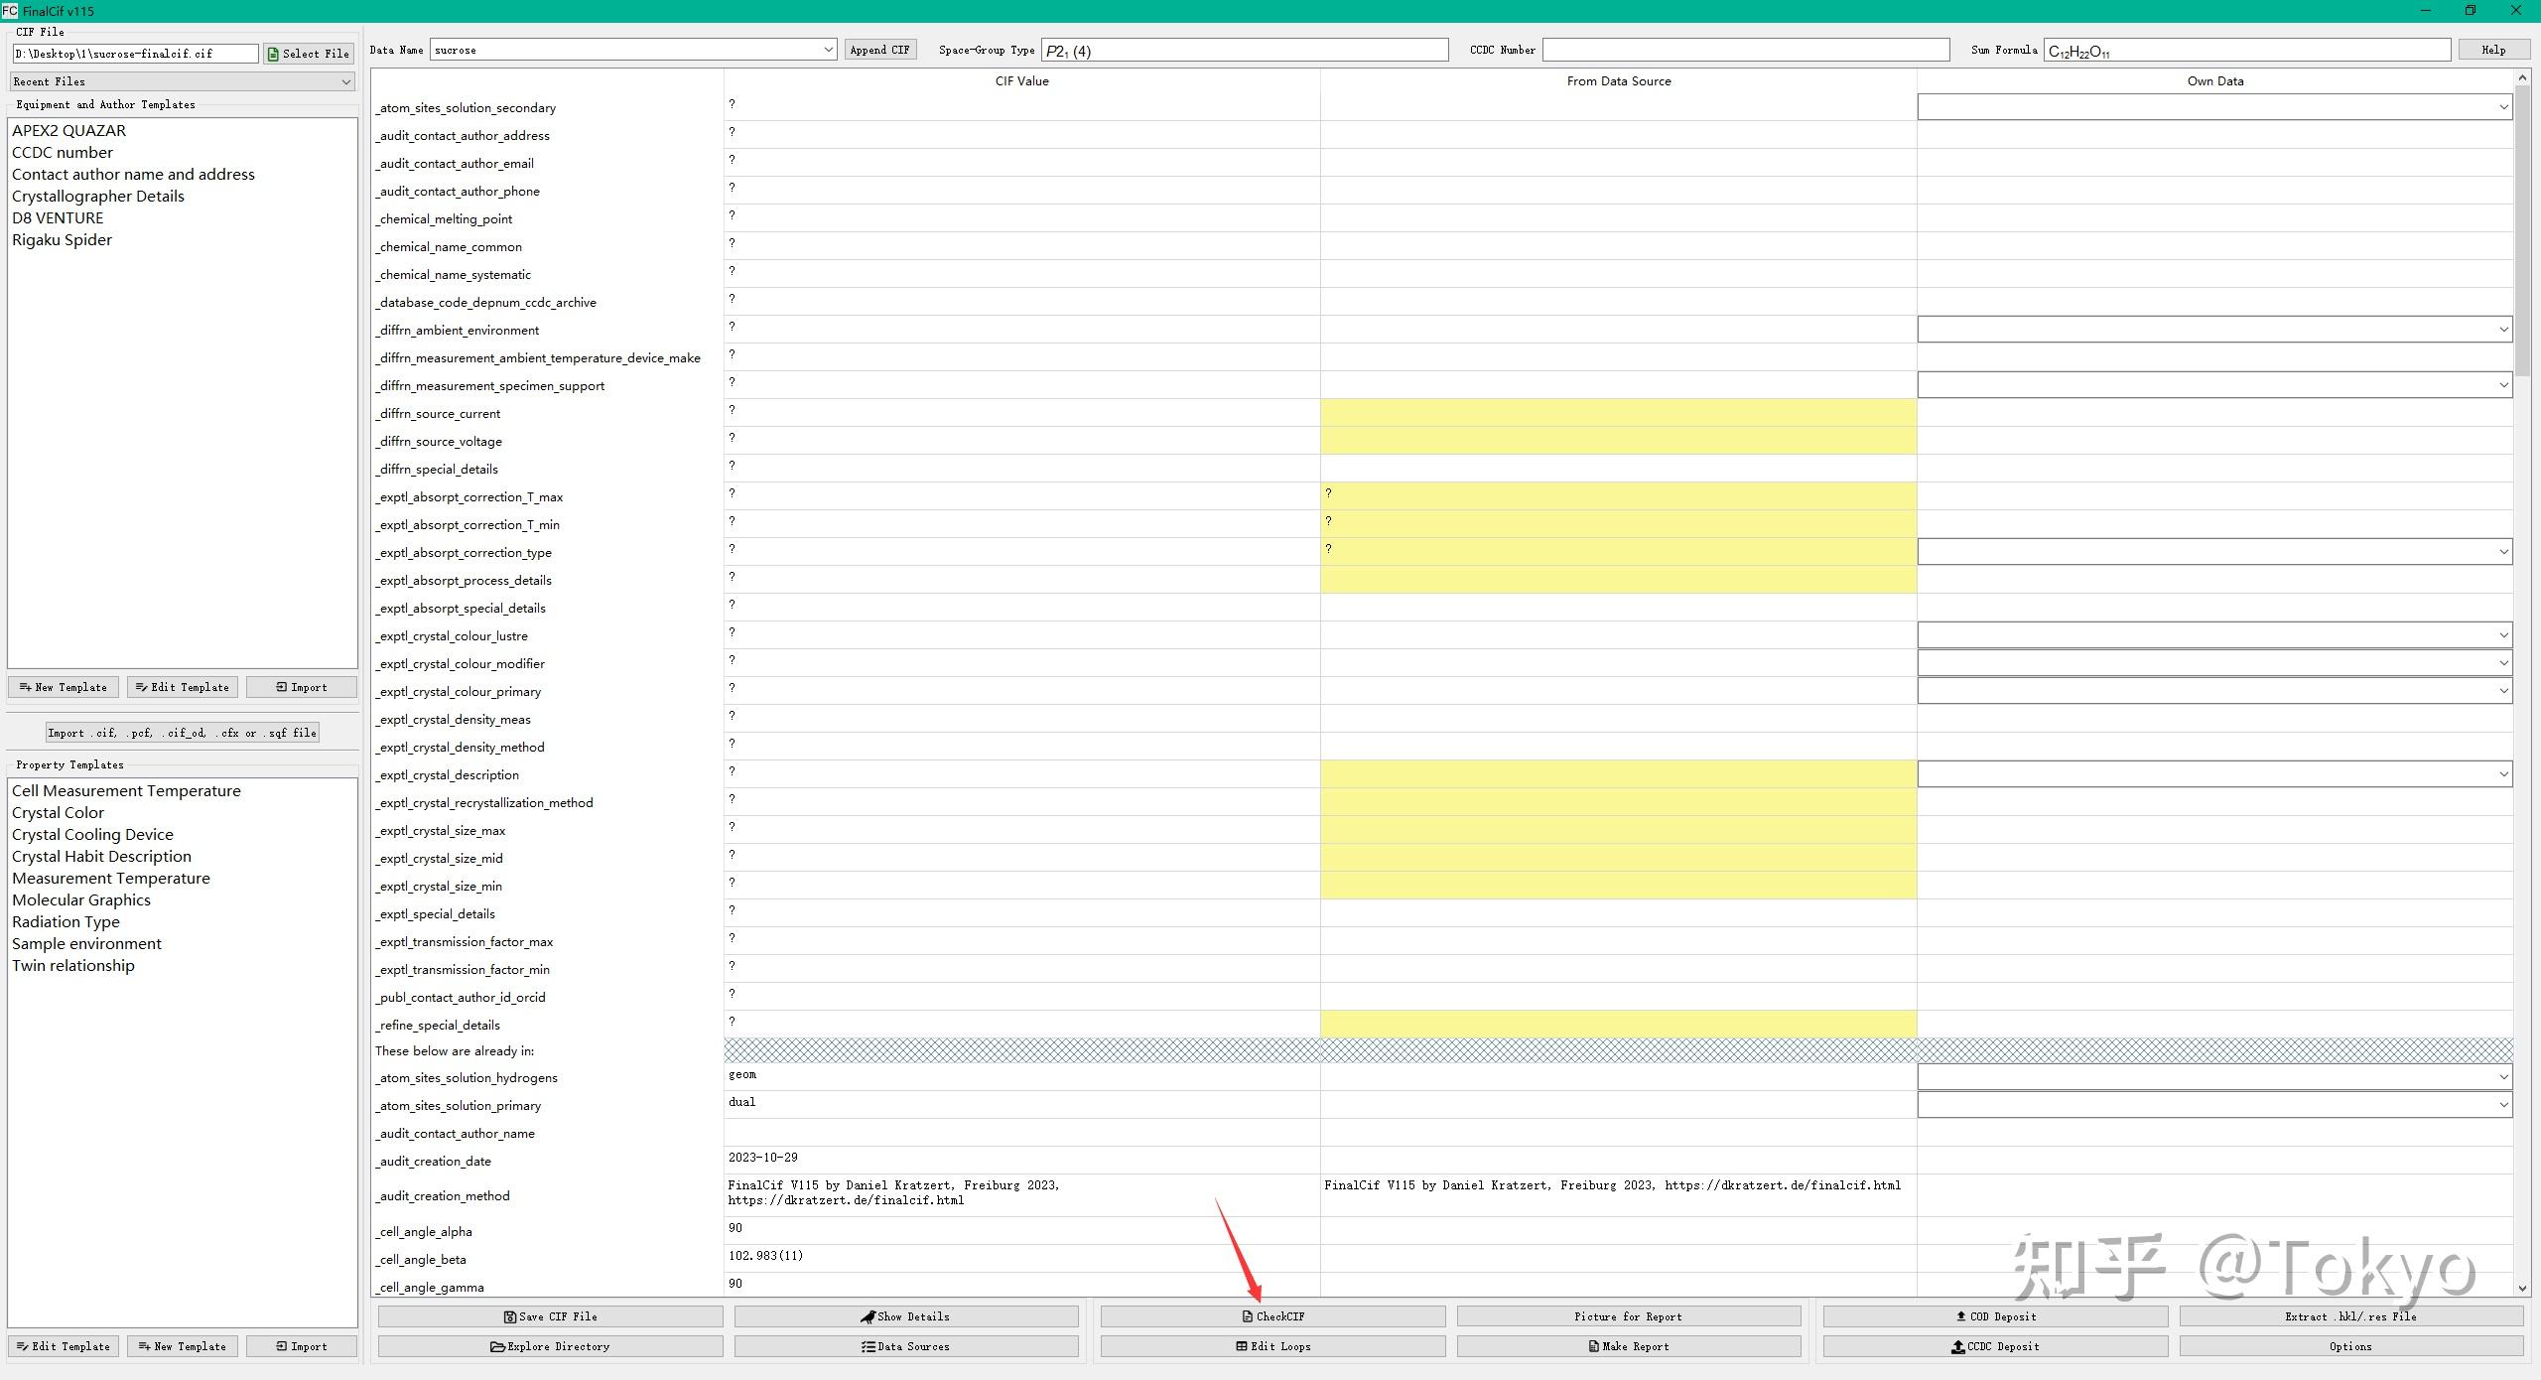The width and height of the screenshot is (2541, 1380).
Task: Click Select File next to CIF path
Action: (309, 54)
